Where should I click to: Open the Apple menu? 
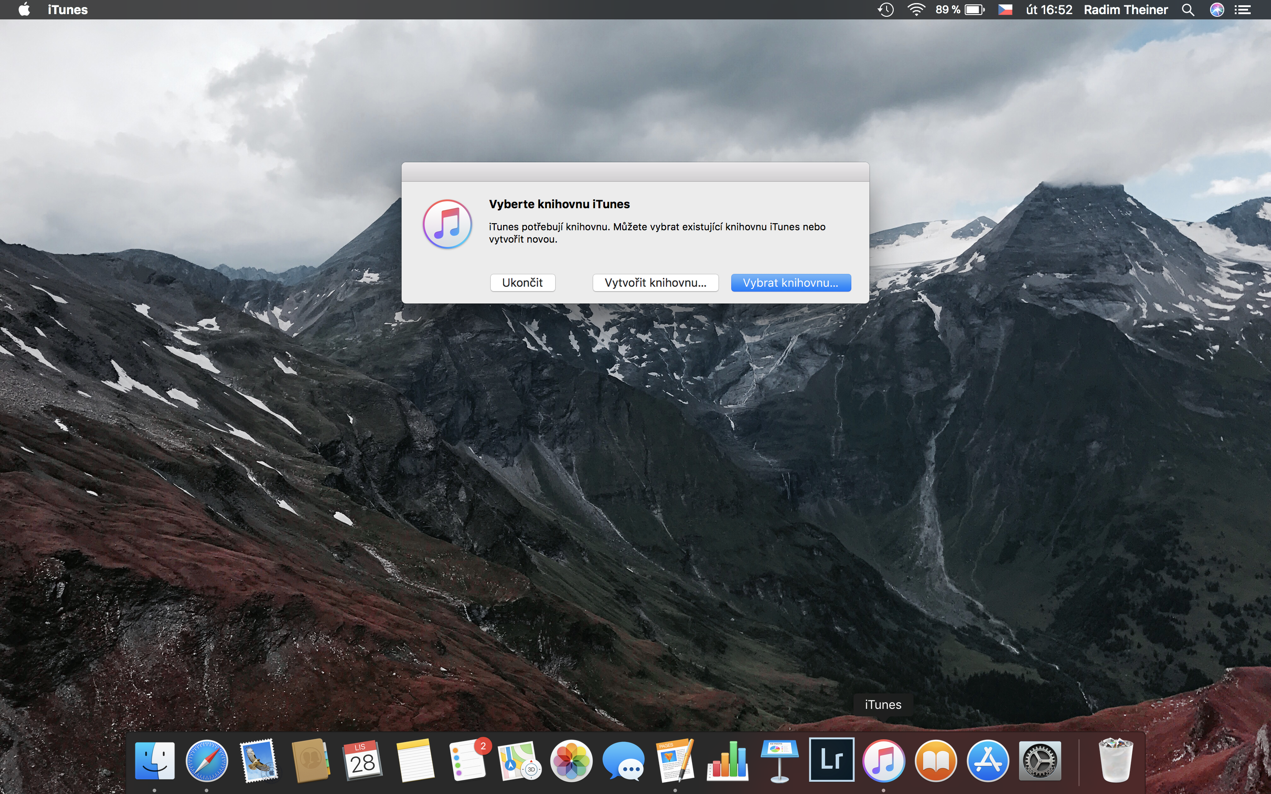tap(24, 9)
